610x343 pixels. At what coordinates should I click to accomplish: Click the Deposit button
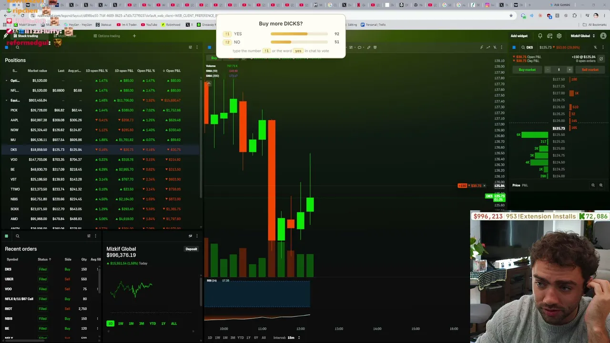pos(191,249)
